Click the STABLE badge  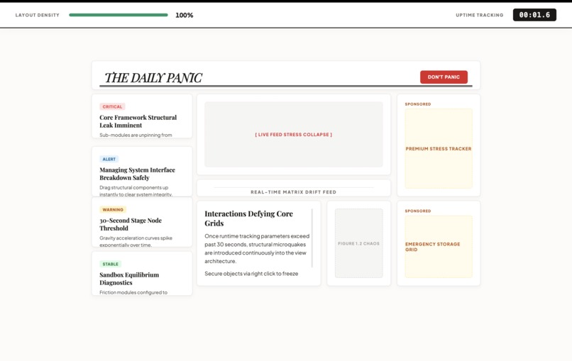110,264
